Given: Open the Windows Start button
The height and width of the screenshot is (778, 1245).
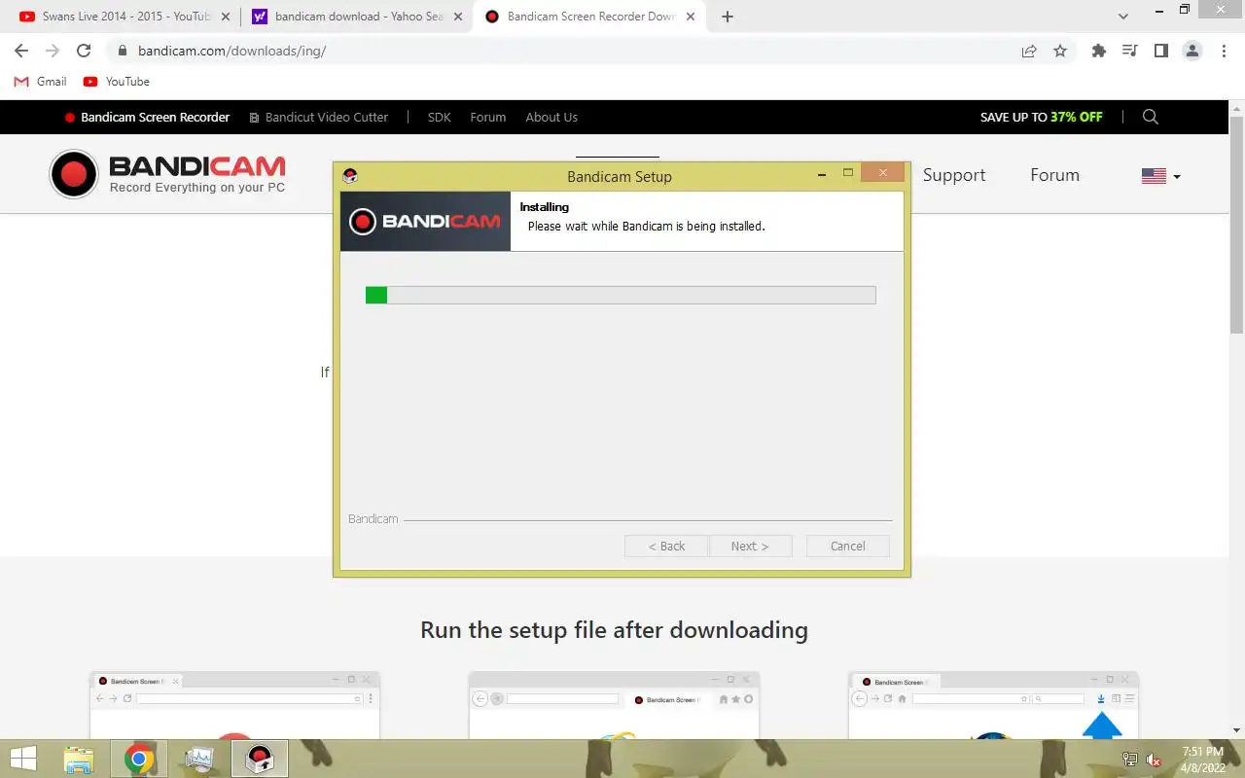Looking at the screenshot, I should (x=22, y=760).
